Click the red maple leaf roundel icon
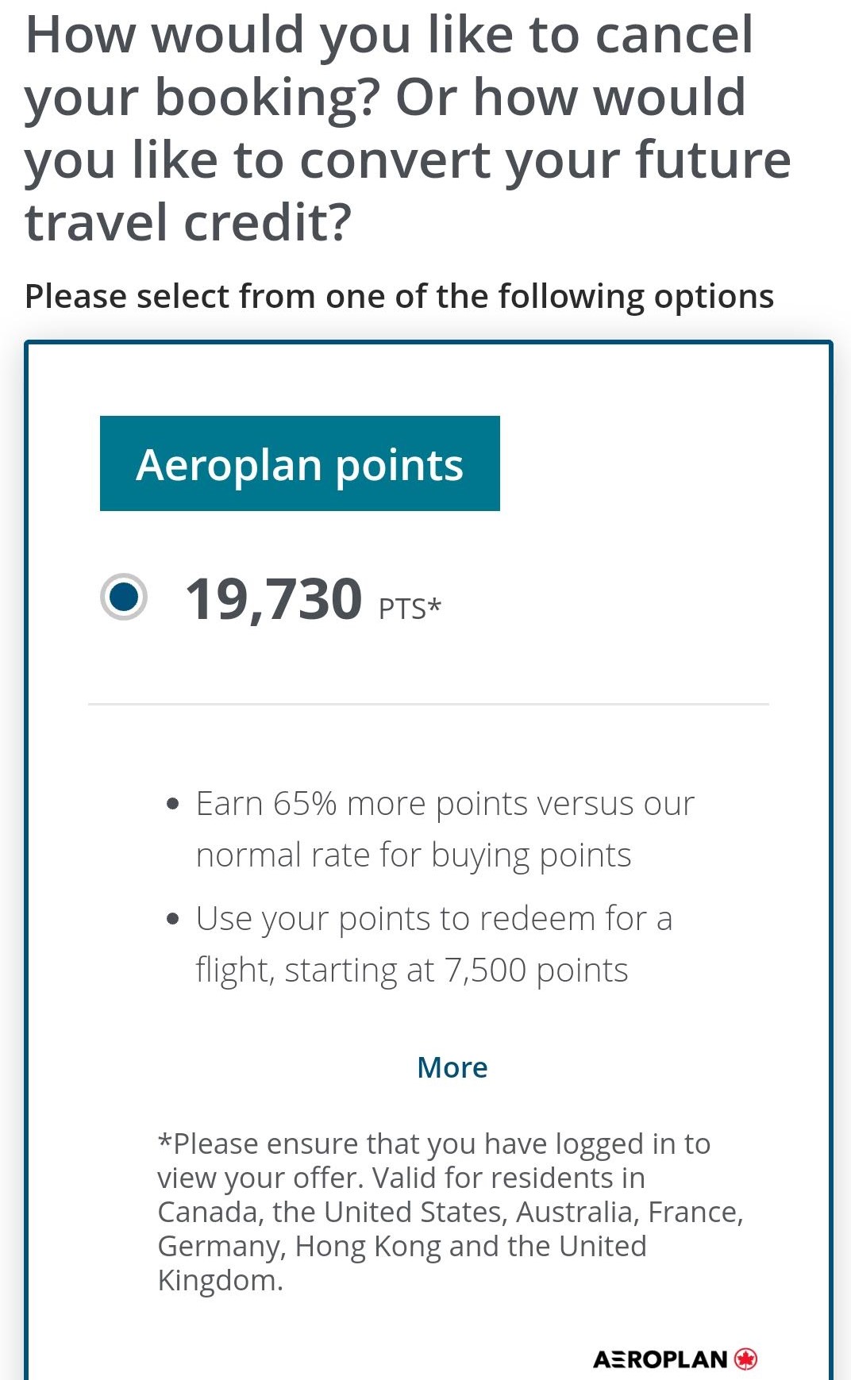This screenshot has width=851, height=1380. point(746,1359)
